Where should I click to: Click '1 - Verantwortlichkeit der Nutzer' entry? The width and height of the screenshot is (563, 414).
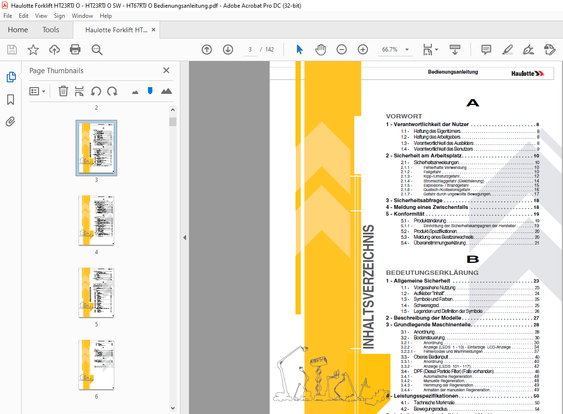[x=462, y=124]
